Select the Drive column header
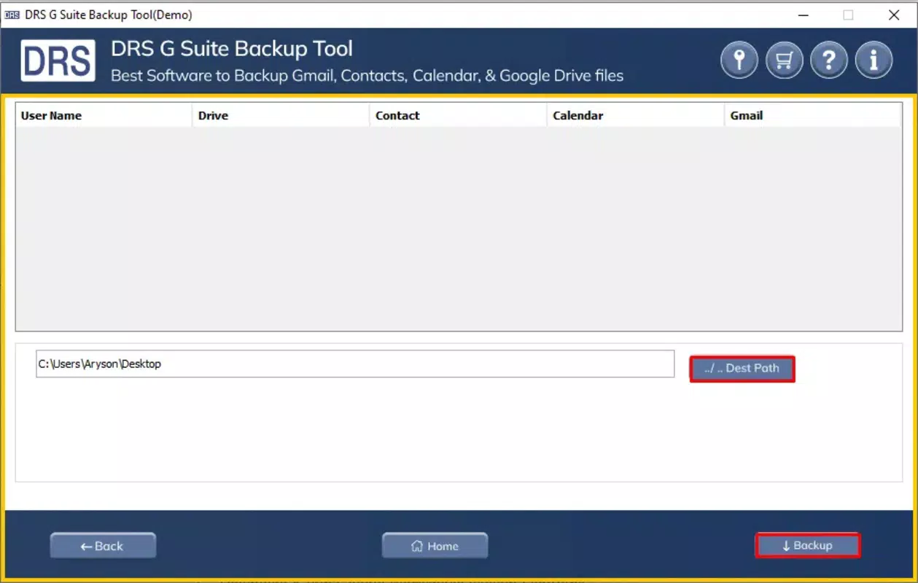The height and width of the screenshot is (583, 918). (x=281, y=115)
